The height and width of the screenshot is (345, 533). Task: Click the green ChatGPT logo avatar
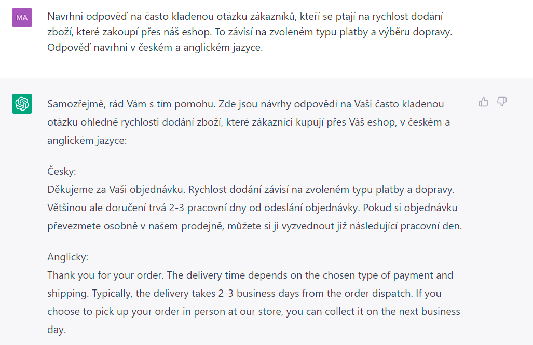pyautogui.click(x=22, y=104)
